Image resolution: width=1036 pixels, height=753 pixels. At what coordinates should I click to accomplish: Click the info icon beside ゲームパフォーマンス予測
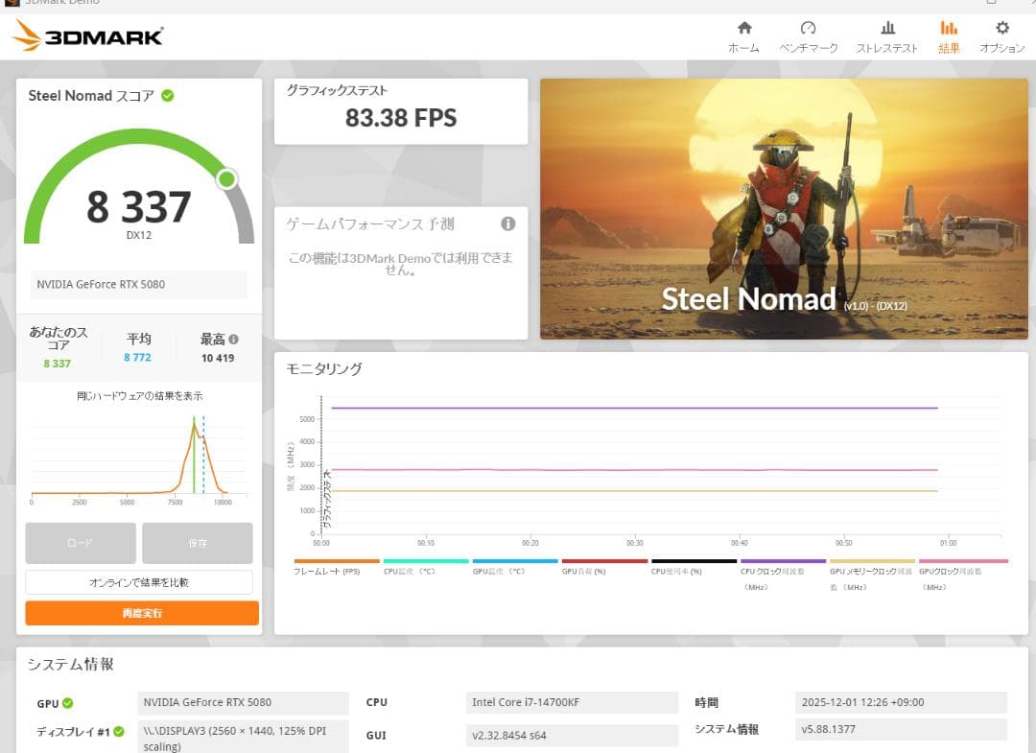coord(509,224)
